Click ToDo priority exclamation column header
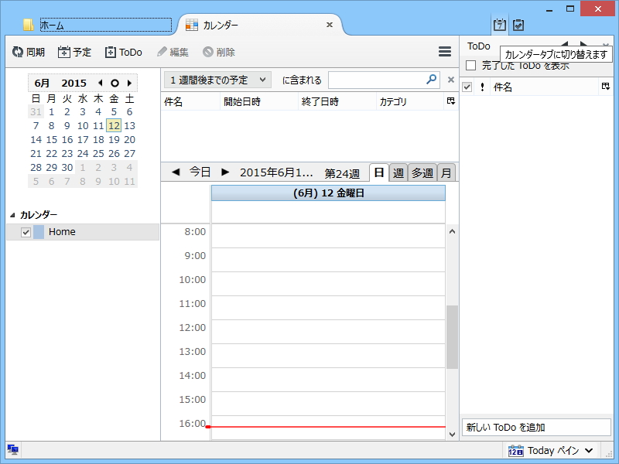 click(482, 87)
